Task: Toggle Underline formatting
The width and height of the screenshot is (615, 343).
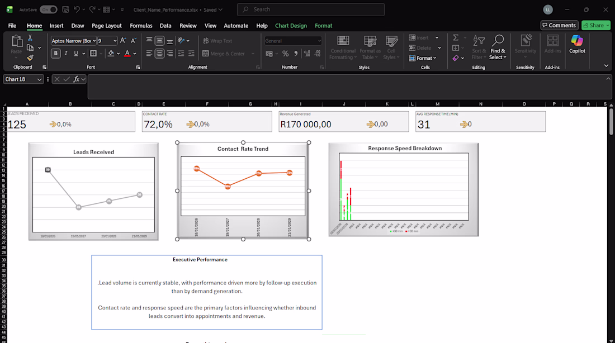Action: tap(75, 53)
